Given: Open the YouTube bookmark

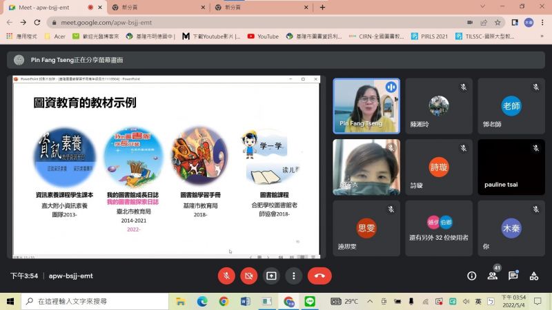Looking at the screenshot, I should (263, 37).
